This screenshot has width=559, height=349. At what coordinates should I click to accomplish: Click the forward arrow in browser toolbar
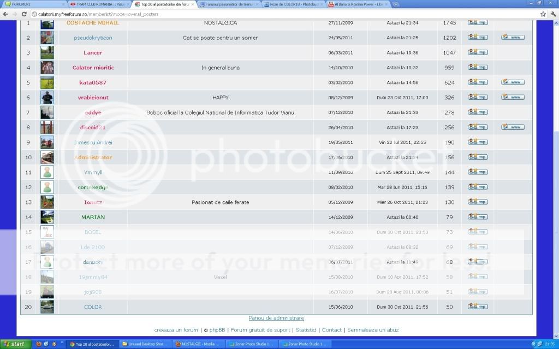pyautogui.click(x=15, y=14)
